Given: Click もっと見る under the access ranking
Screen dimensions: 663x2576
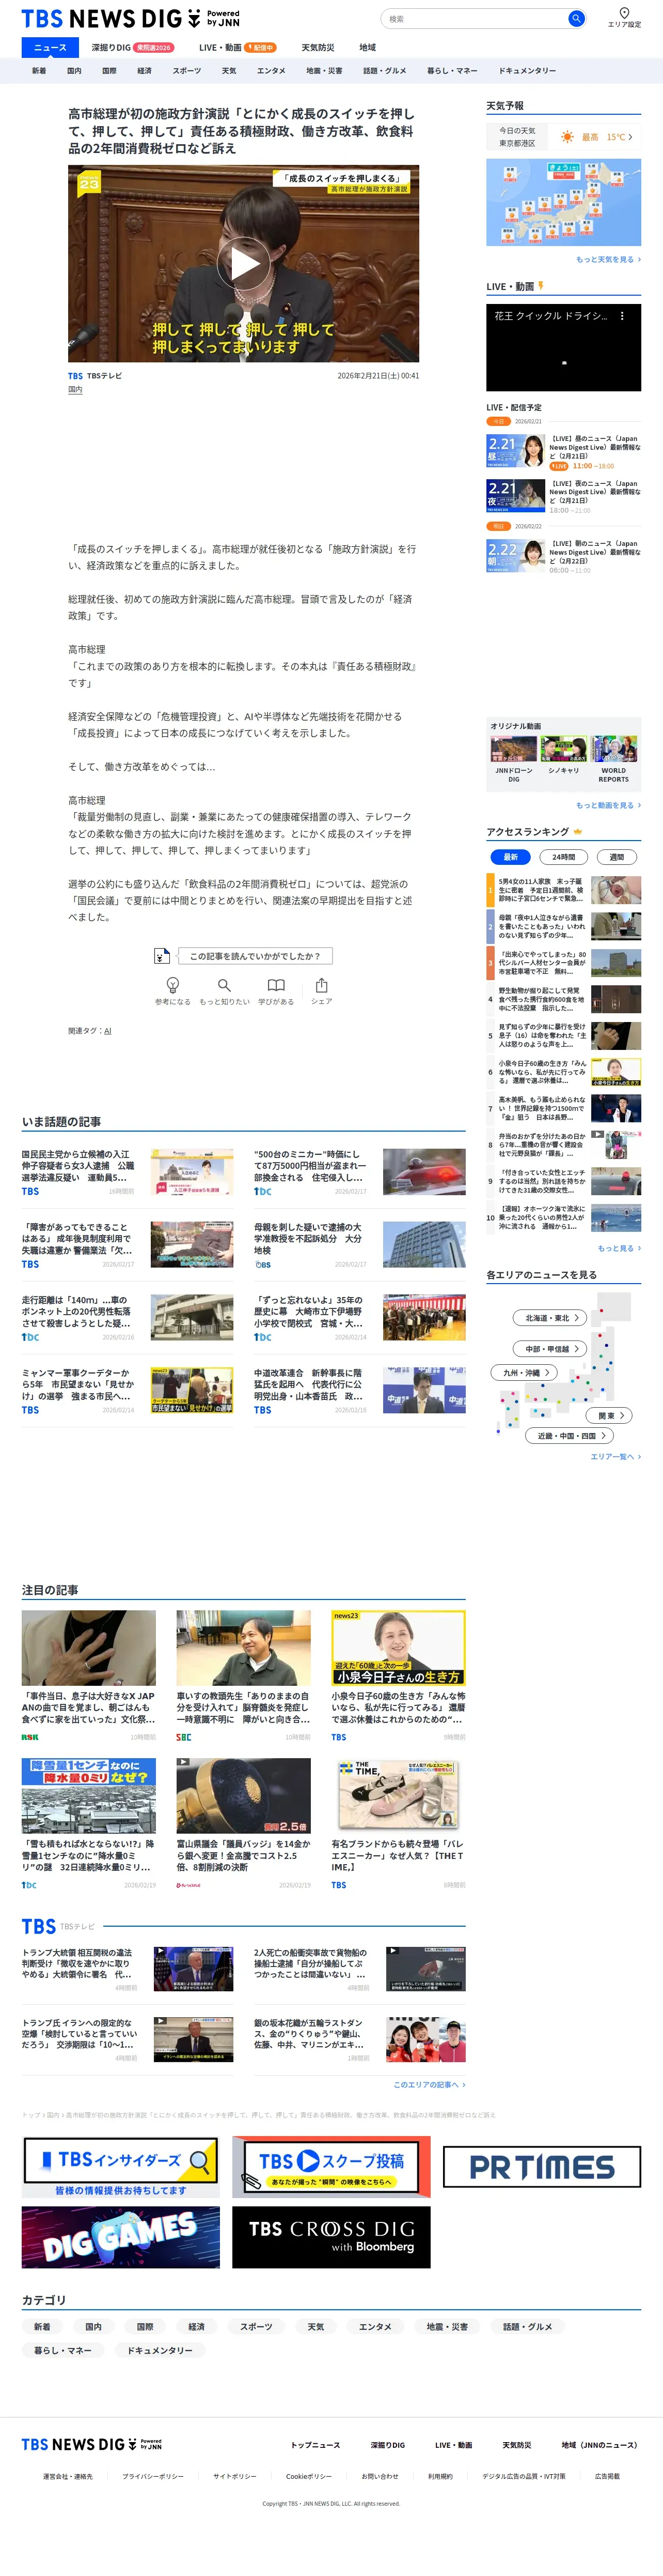Looking at the screenshot, I should point(619,1249).
